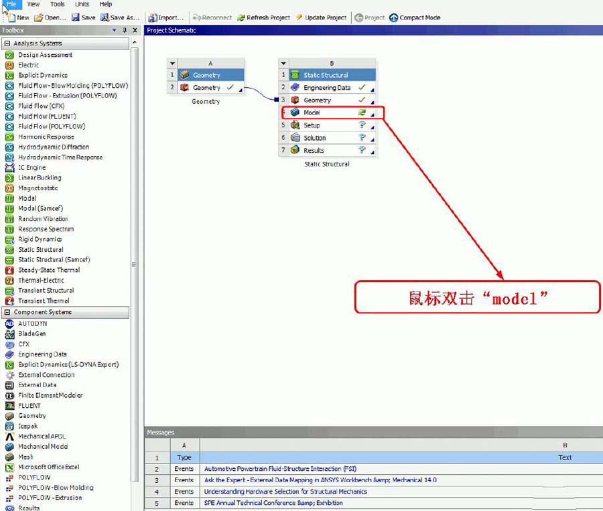The width and height of the screenshot is (603, 511).
Task: Click the Import toolbar button
Action: (x=166, y=17)
